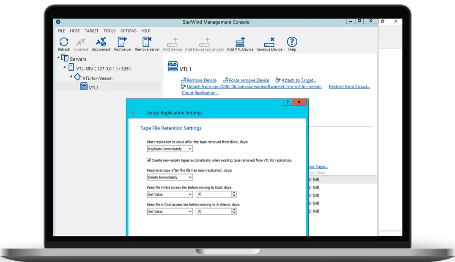Click the 'Detach from iqn.2008-08...' link
This screenshot has height=262, width=455.
[x=254, y=86]
